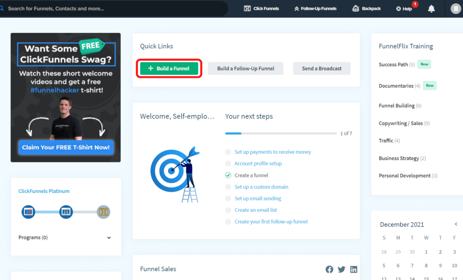Toggle Set up a custom domain circle
The width and height of the screenshot is (463, 280).
click(228, 187)
